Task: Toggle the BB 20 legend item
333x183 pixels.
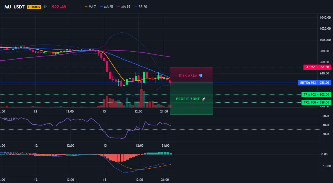Action: tap(141, 7)
